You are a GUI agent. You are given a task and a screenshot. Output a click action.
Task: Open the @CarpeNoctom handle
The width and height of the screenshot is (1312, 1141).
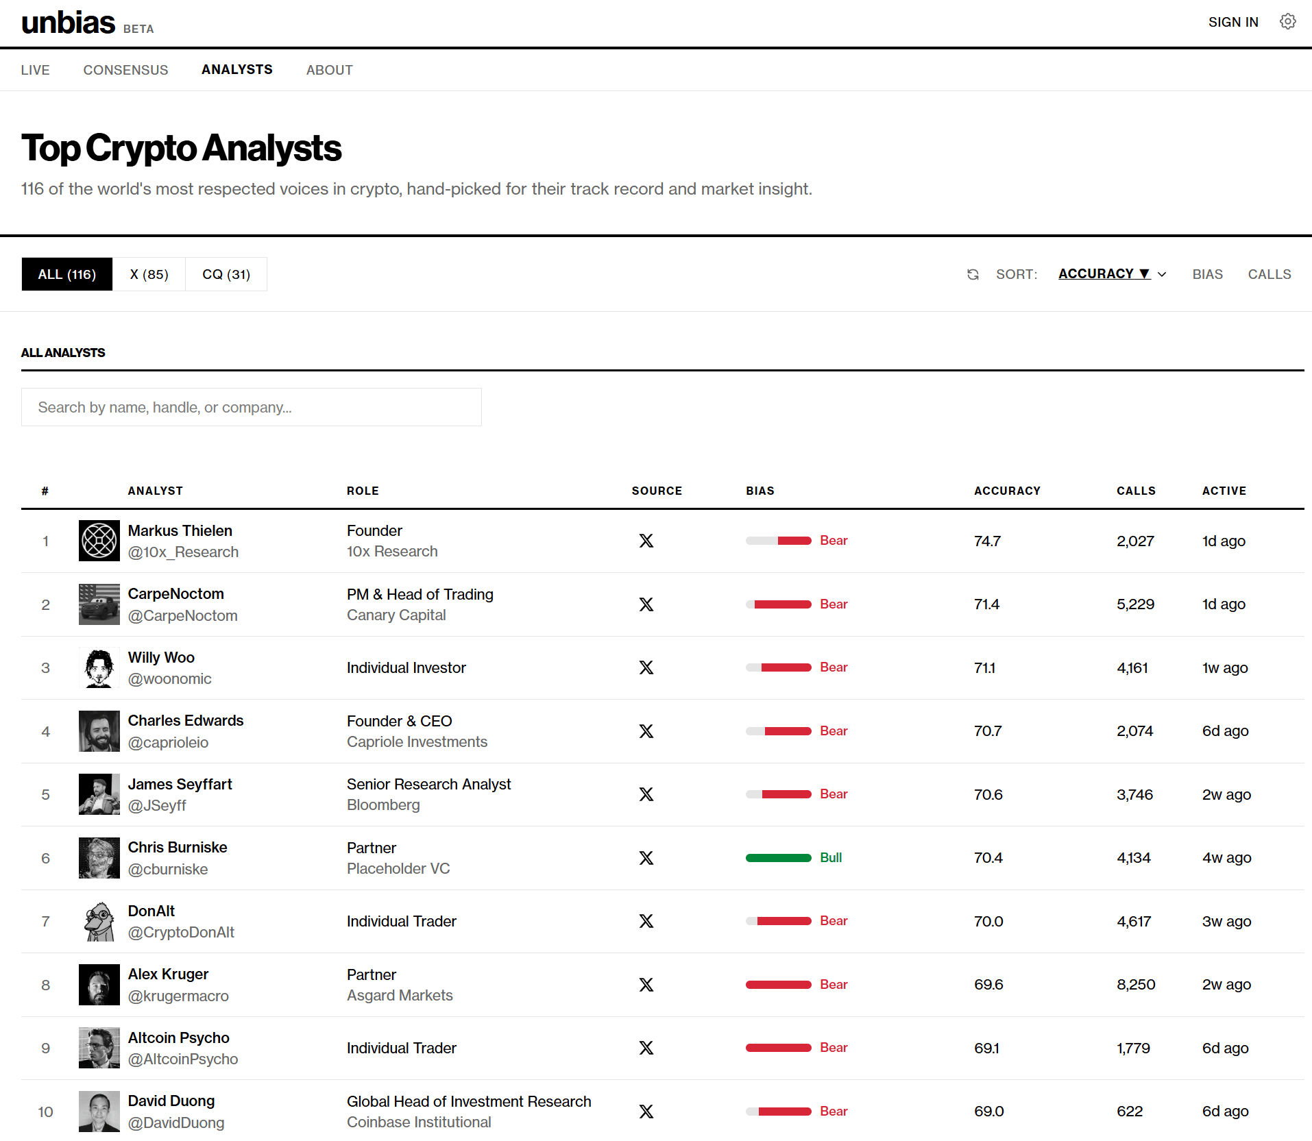(183, 615)
